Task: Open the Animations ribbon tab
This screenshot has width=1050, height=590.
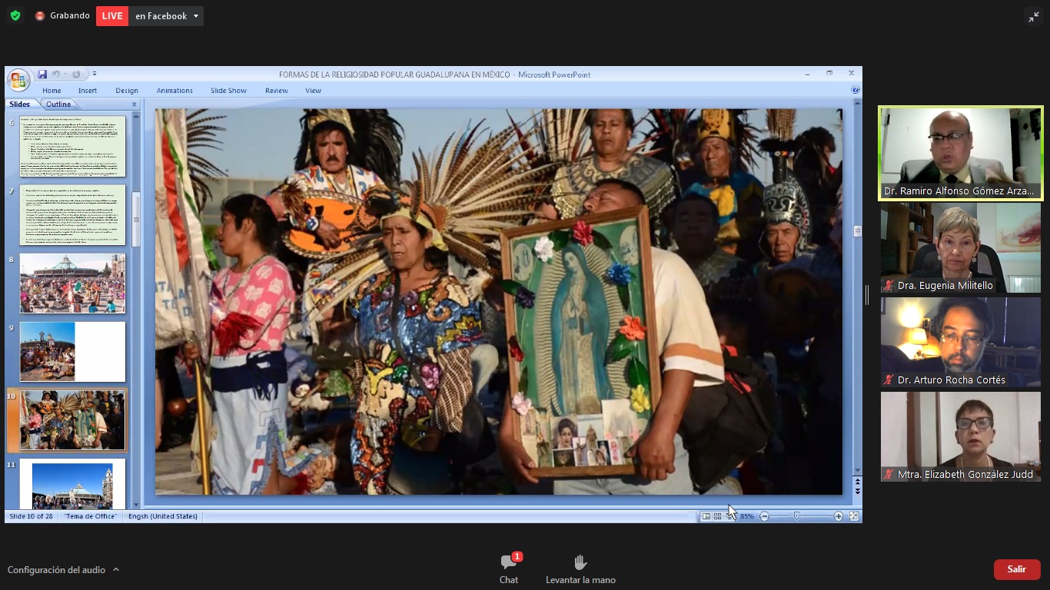Action: coord(174,91)
